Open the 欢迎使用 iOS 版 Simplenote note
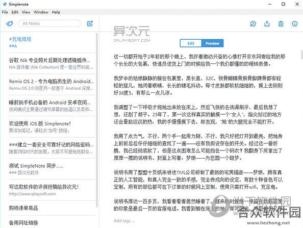 pos(52,127)
